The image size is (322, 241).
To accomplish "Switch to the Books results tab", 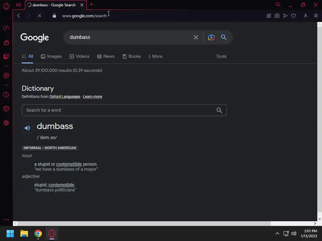I will pos(132,56).
